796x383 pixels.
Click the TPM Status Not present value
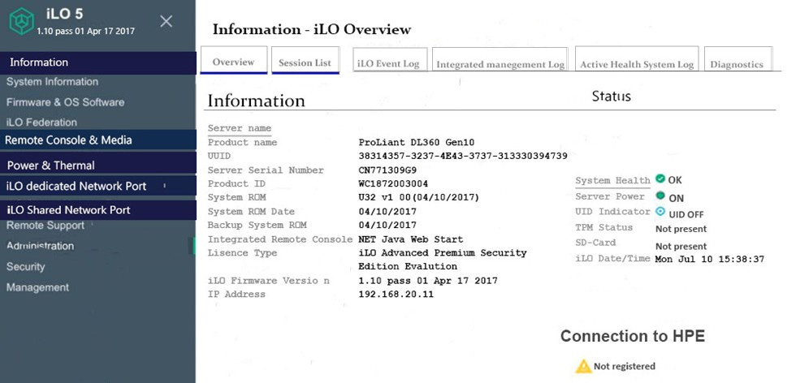tap(681, 229)
